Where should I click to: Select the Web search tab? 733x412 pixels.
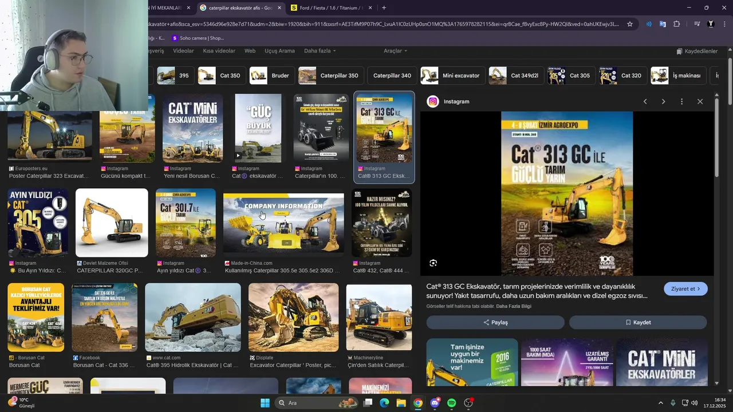[x=250, y=51]
